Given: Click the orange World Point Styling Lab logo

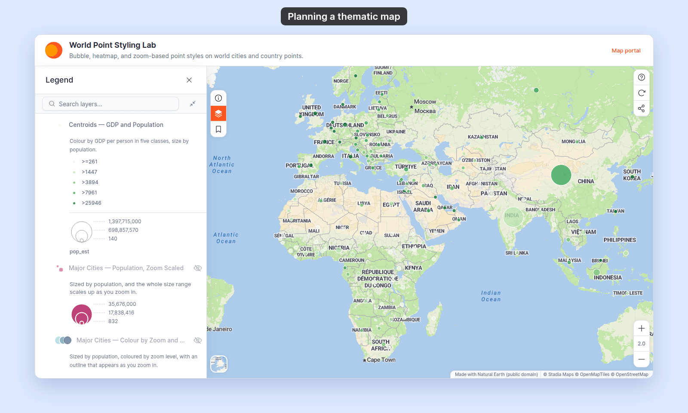Looking at the screenshot, I should (x=54, y=50).
